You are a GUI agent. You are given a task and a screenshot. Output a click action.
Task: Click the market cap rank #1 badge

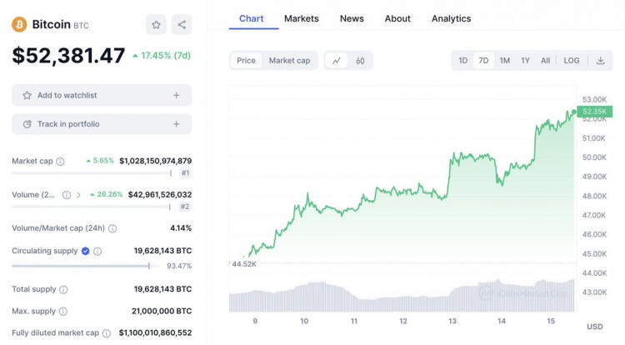(185, 172)
